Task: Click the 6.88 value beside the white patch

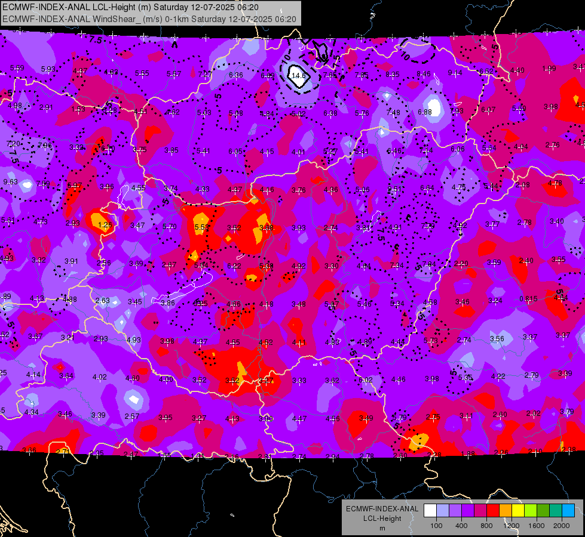Action: point(425,112)
